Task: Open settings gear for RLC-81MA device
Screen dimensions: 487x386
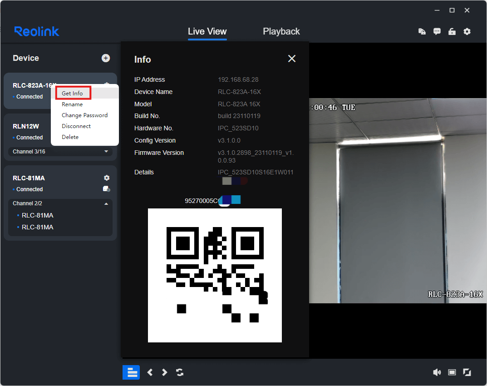Action: click(107, 178)
